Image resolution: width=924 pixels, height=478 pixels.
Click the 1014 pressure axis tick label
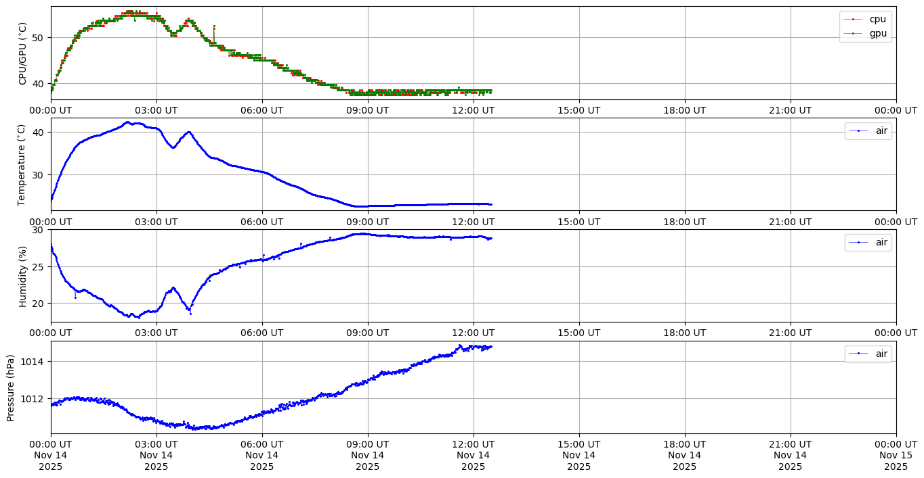coord(34,362)
